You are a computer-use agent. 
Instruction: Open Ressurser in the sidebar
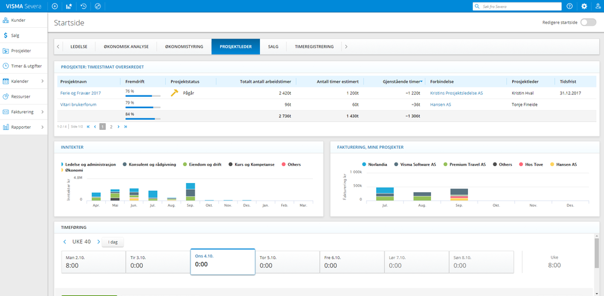pyautogui.click(x=24, y=97)
